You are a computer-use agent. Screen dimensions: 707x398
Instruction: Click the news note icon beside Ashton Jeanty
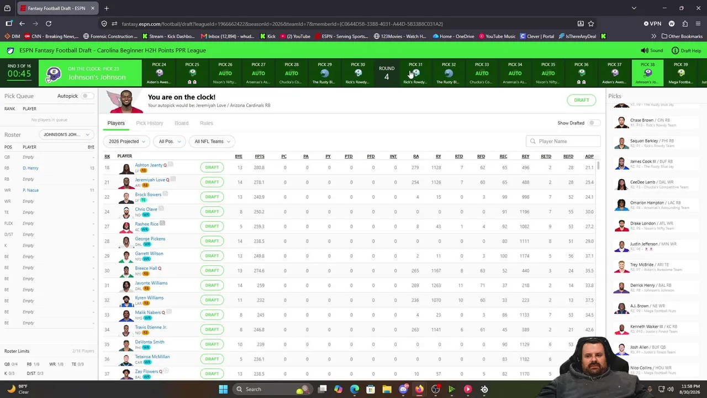pyautogui.click(x=171, y=164)
